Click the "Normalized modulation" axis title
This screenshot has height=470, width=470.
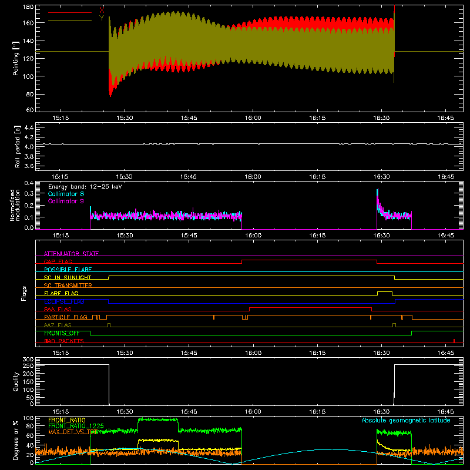[15, 205]
